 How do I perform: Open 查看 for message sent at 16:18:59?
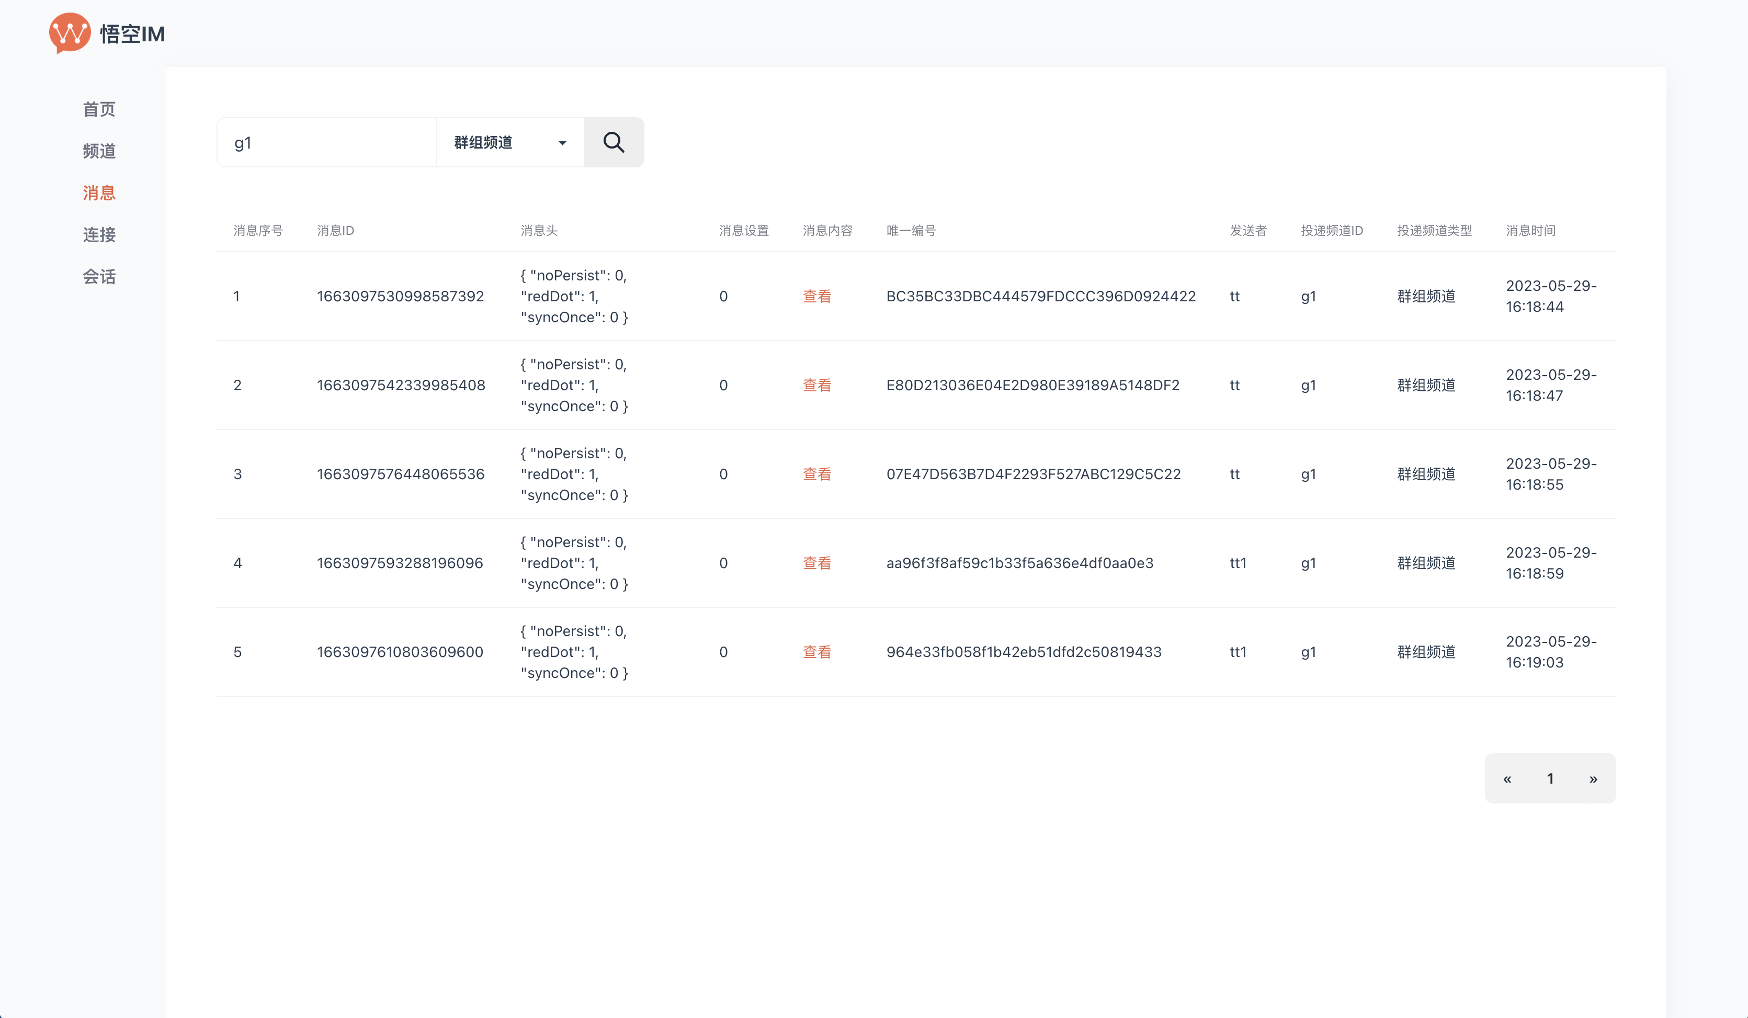(x=816, y=563)
